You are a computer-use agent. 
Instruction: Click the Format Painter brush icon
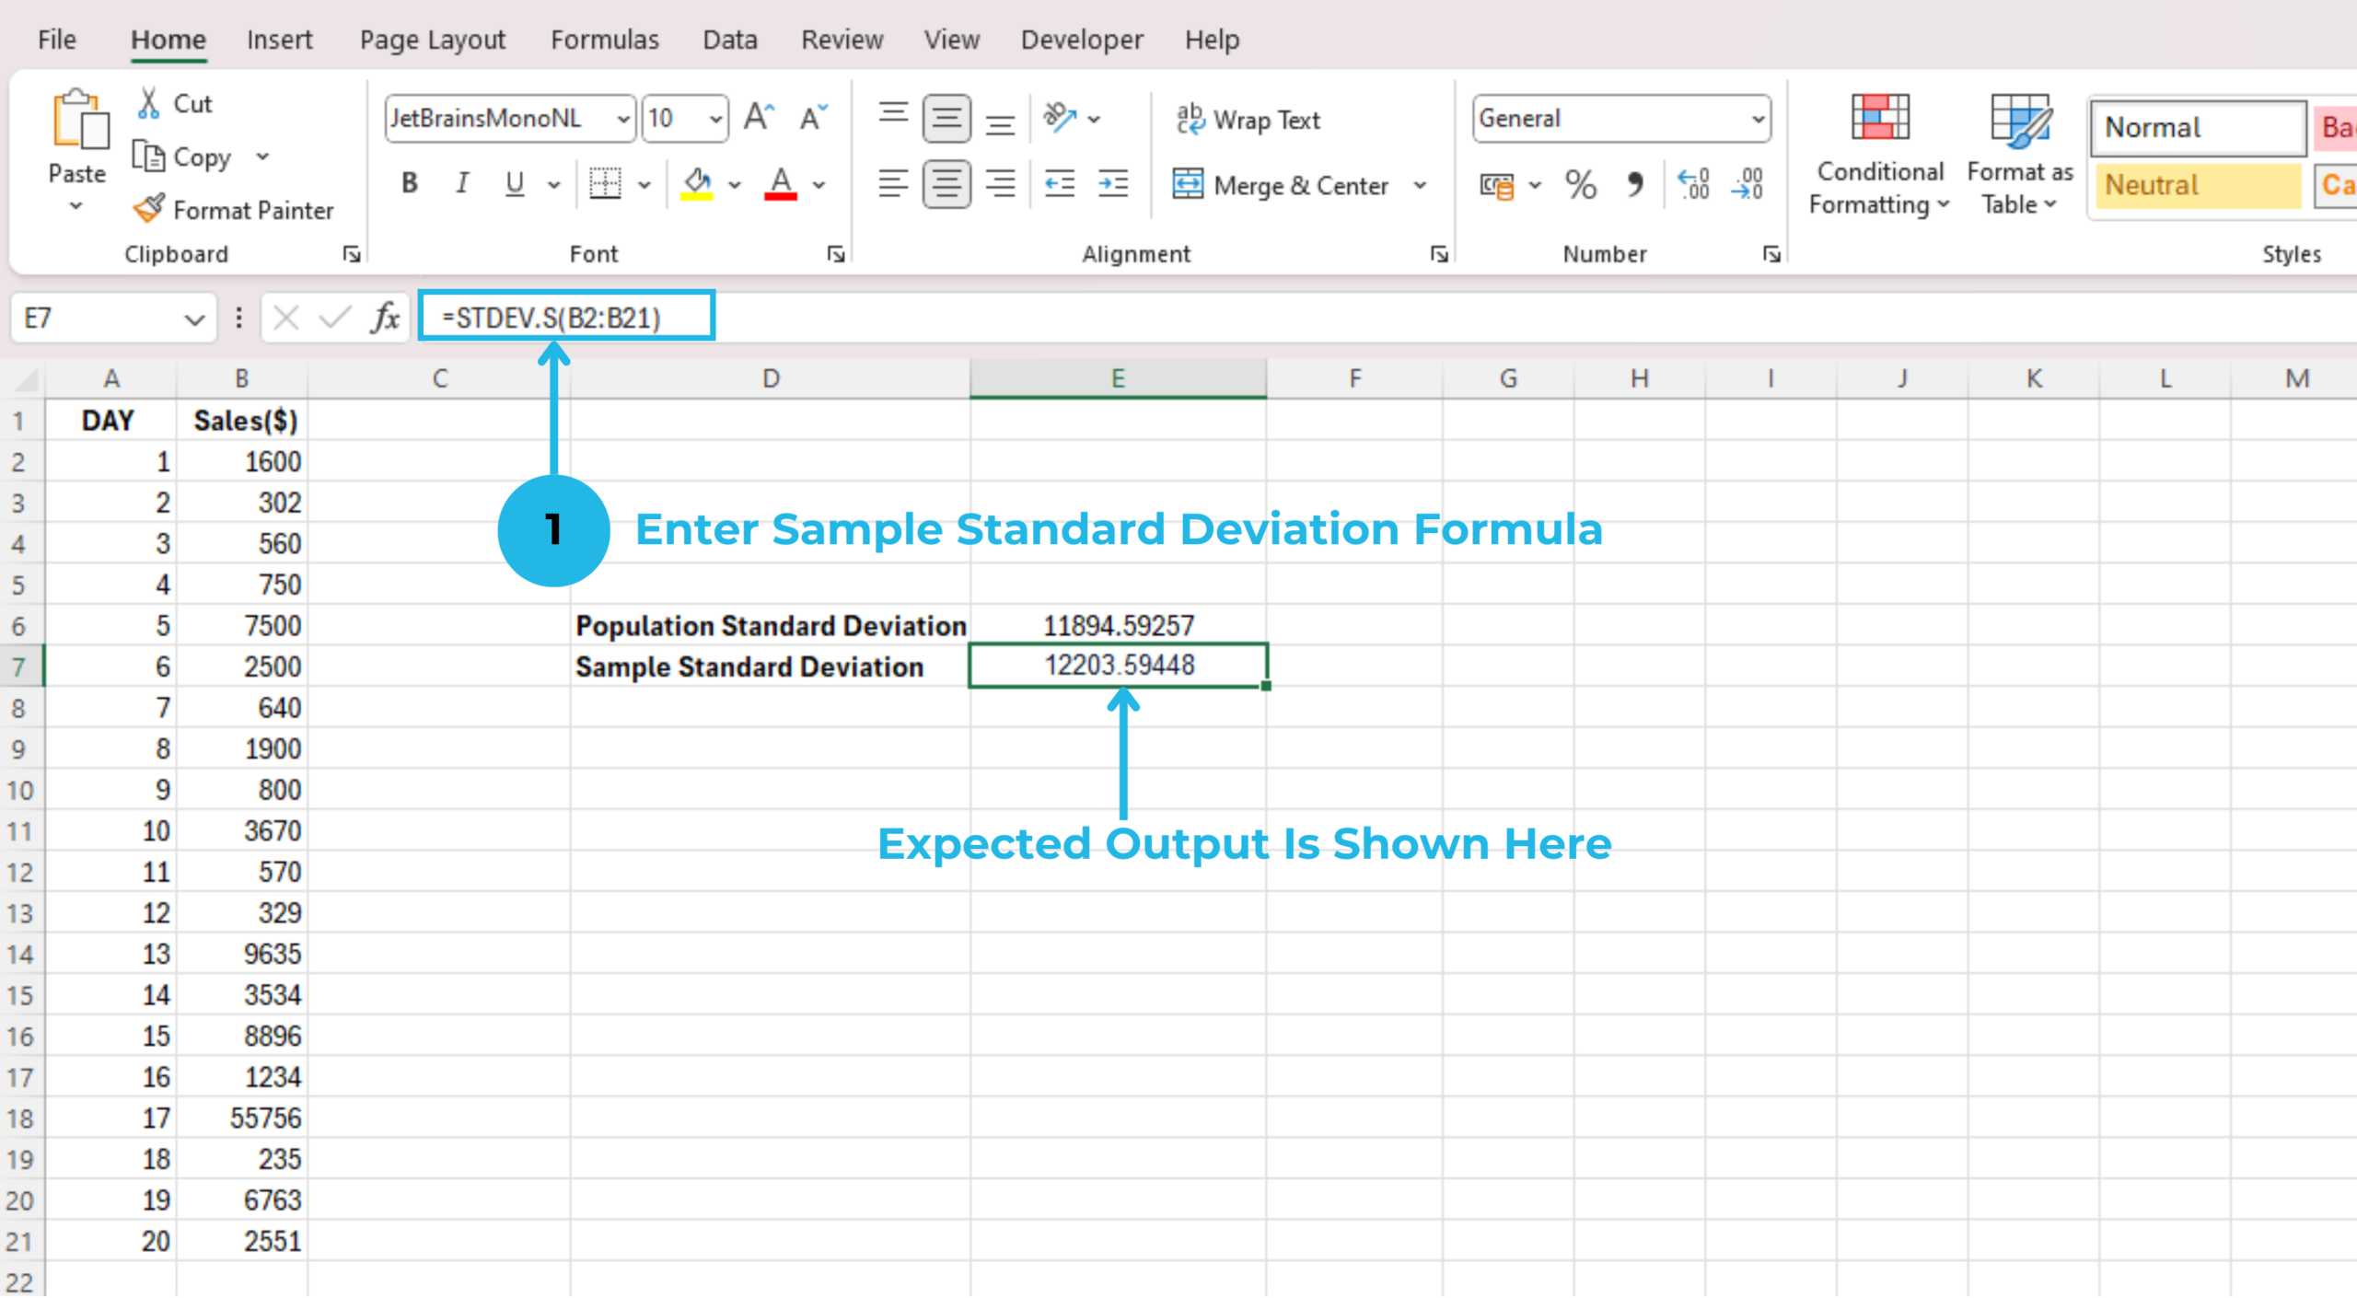[x=149, y=209]
